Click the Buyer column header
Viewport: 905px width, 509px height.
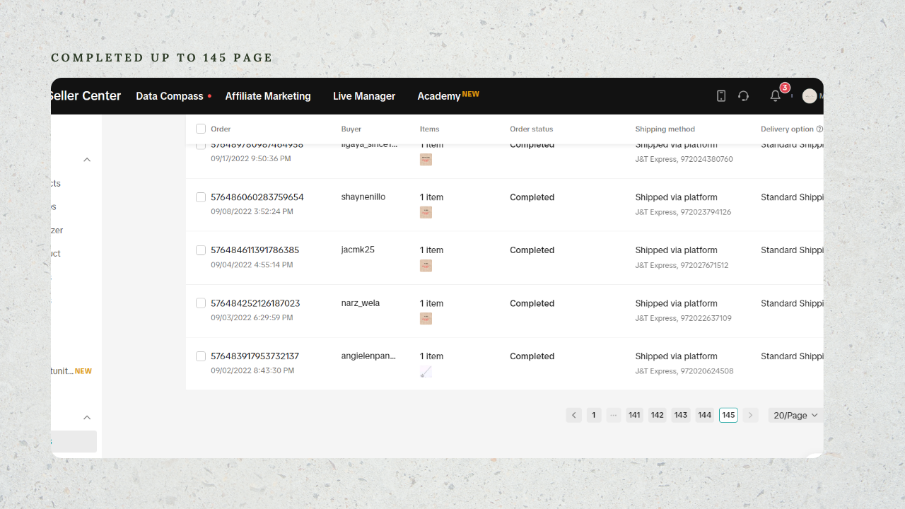click(351, 129)
